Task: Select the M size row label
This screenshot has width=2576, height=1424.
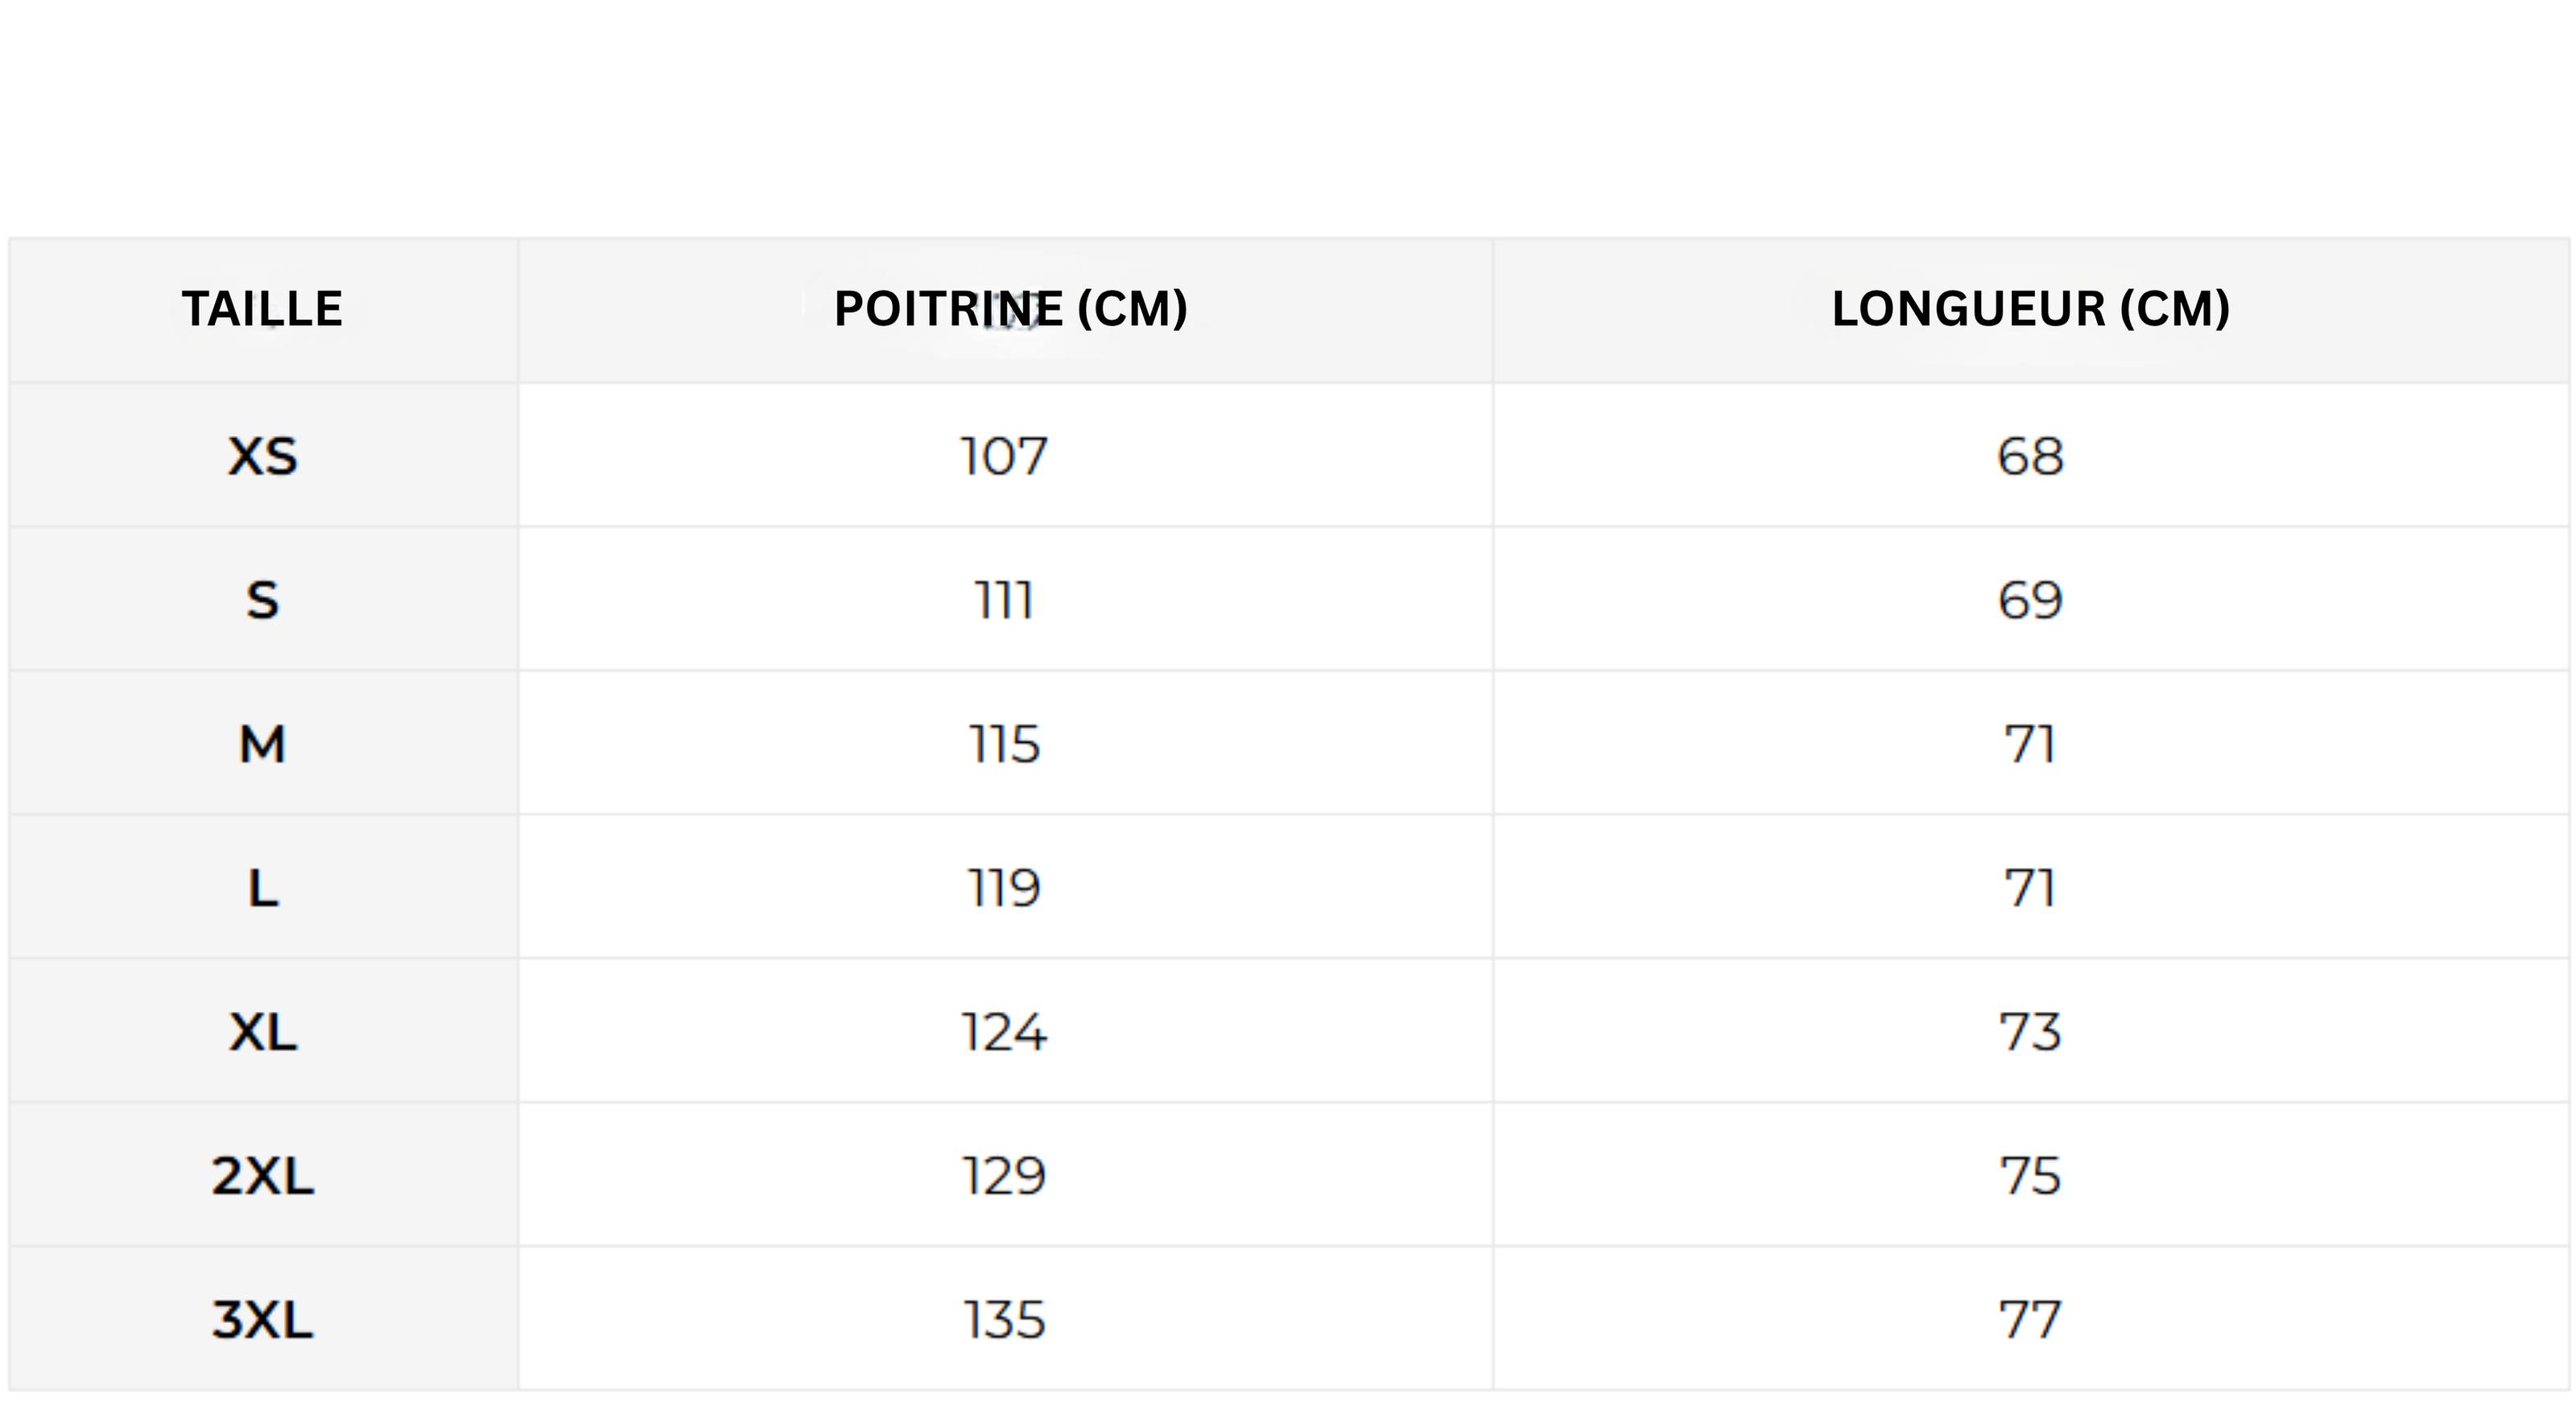Action: click(263, 745)
